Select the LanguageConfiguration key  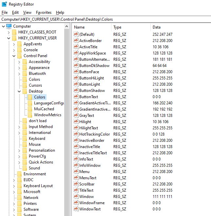click(49, 103)
